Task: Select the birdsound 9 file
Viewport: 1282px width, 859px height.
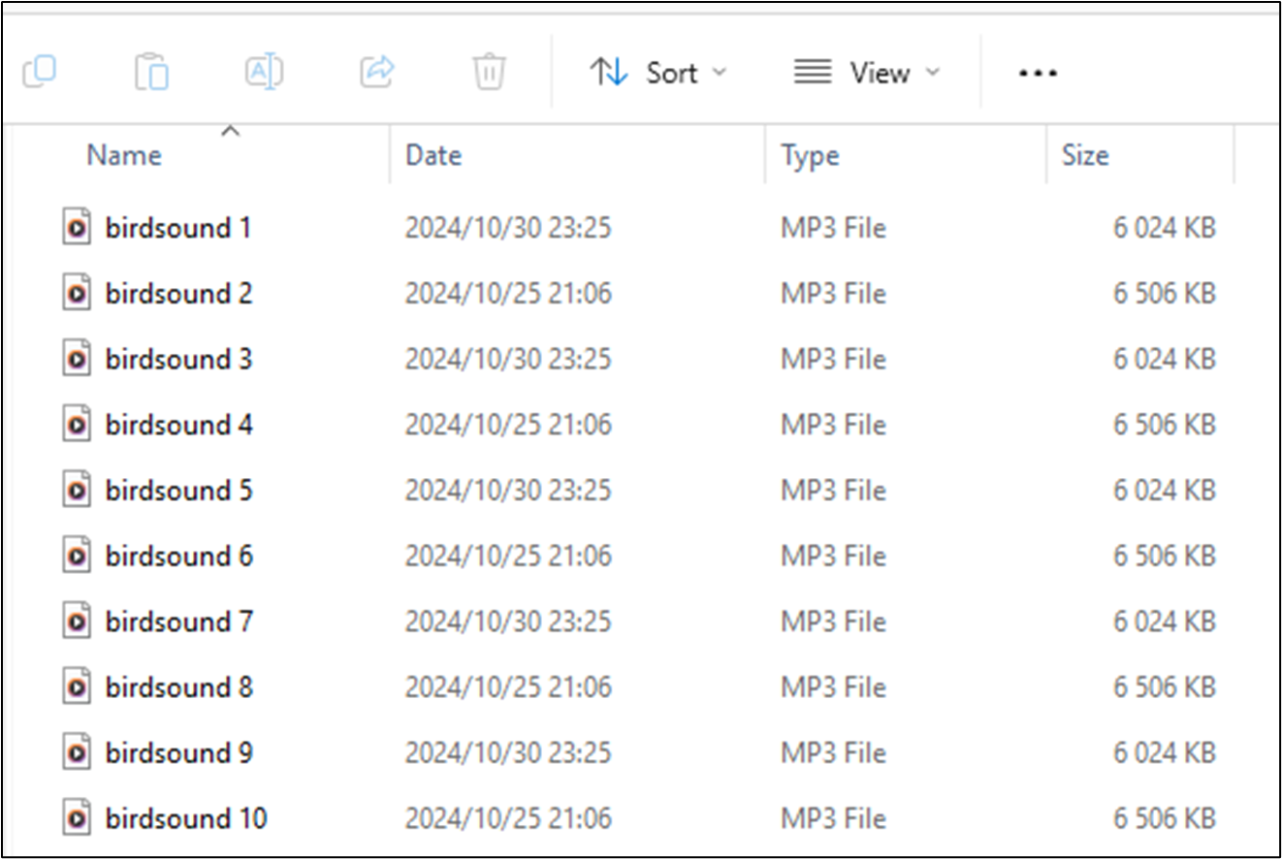Action: tap(178, 752)
